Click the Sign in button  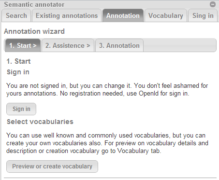point(21,109)
